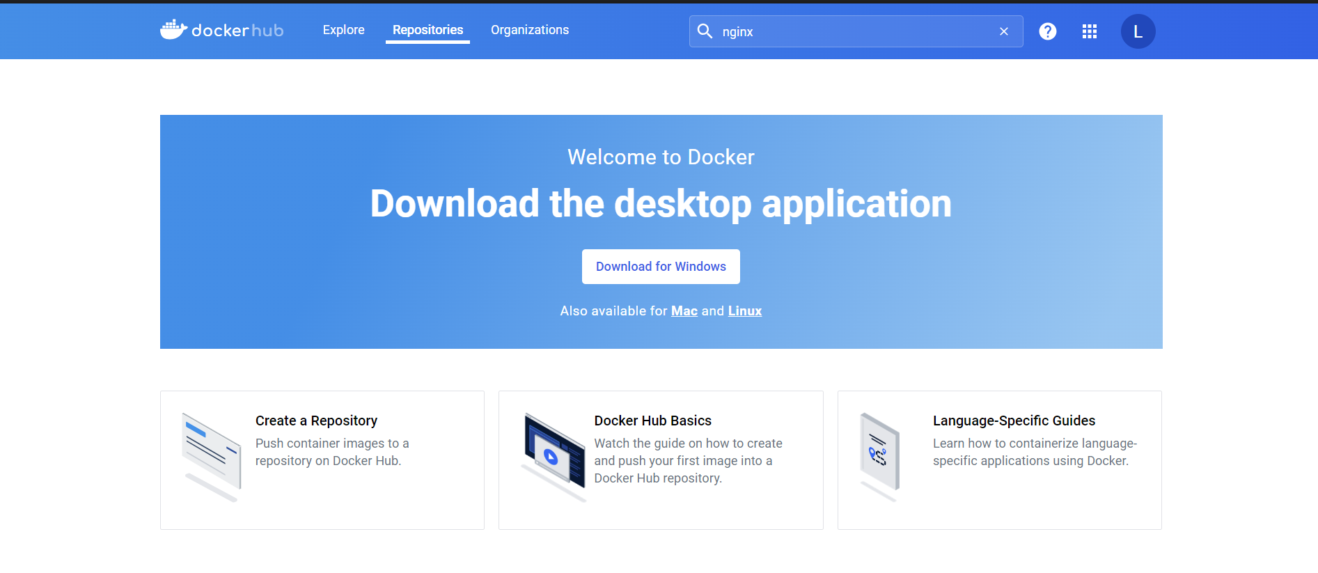Follow the Mac download link
Viewport: 1318px width, 573px height.
[x=684, y=311]
